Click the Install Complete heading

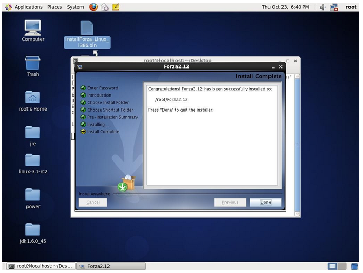click(x=259, y=76)
